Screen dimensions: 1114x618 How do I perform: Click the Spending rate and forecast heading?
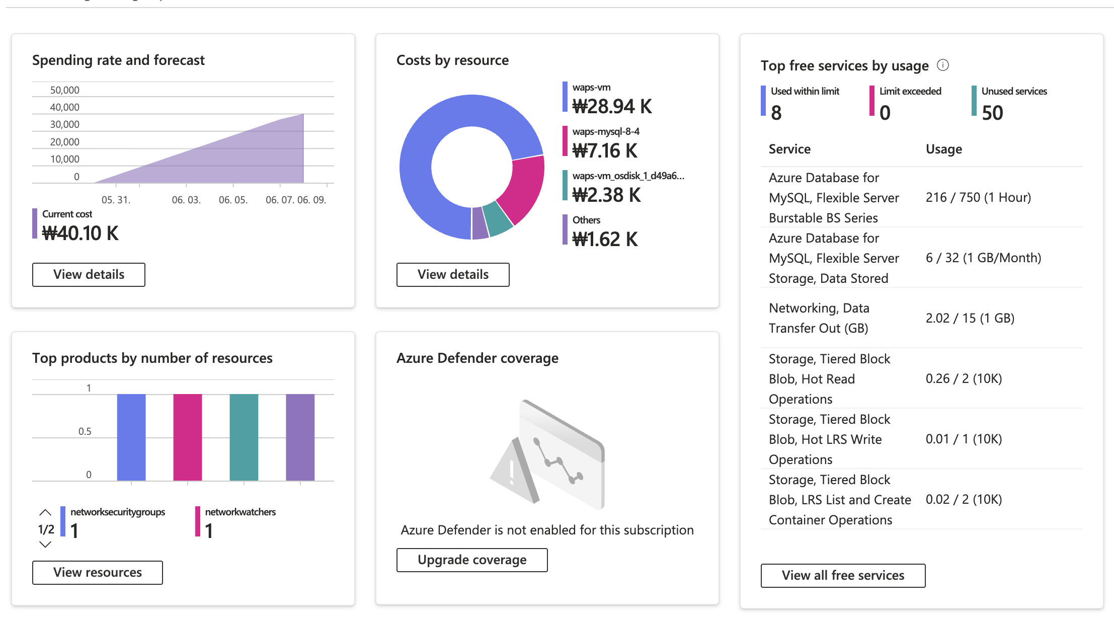[118, 60]
